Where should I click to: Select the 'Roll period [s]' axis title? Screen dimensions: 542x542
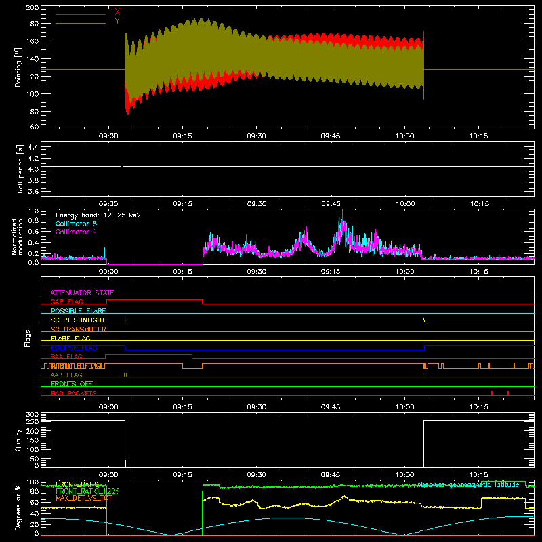click(20, 169)
